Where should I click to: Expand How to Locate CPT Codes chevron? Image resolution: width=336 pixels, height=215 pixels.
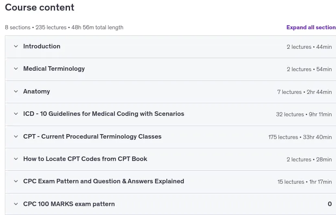point(16,159)
